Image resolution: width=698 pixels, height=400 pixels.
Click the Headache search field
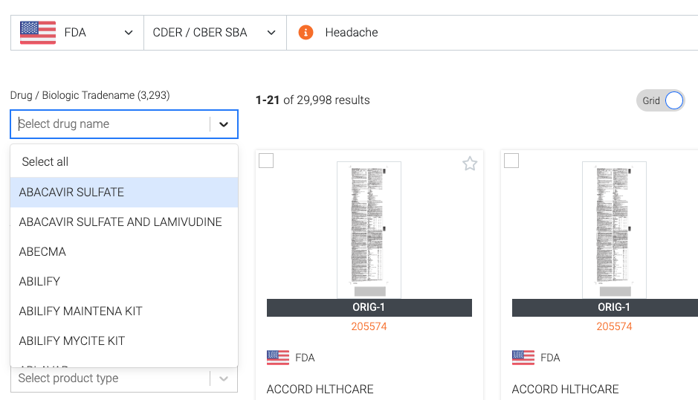tap(492, 33)
